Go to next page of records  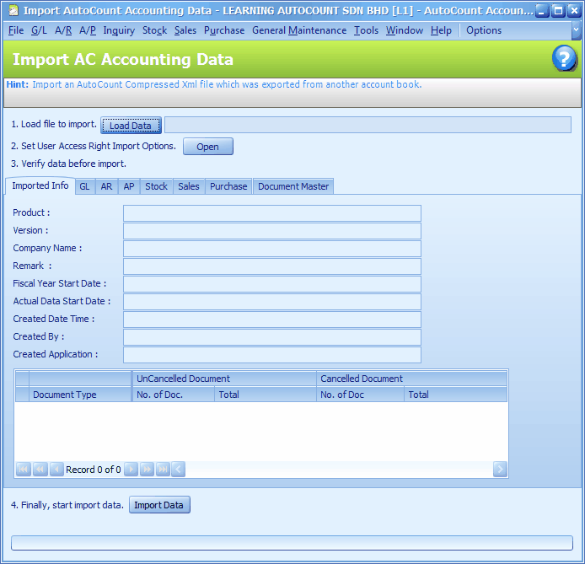tap(147, 470)
